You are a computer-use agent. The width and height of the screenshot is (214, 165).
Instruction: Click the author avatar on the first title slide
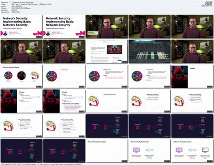pos(5,33)
